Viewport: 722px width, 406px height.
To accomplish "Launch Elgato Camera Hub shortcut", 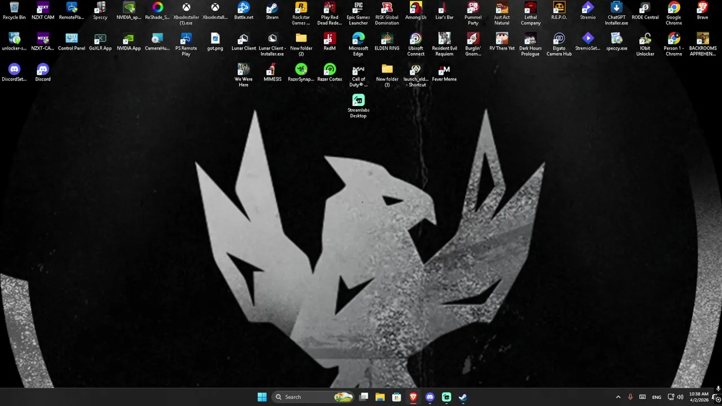I will click(559, 45).
